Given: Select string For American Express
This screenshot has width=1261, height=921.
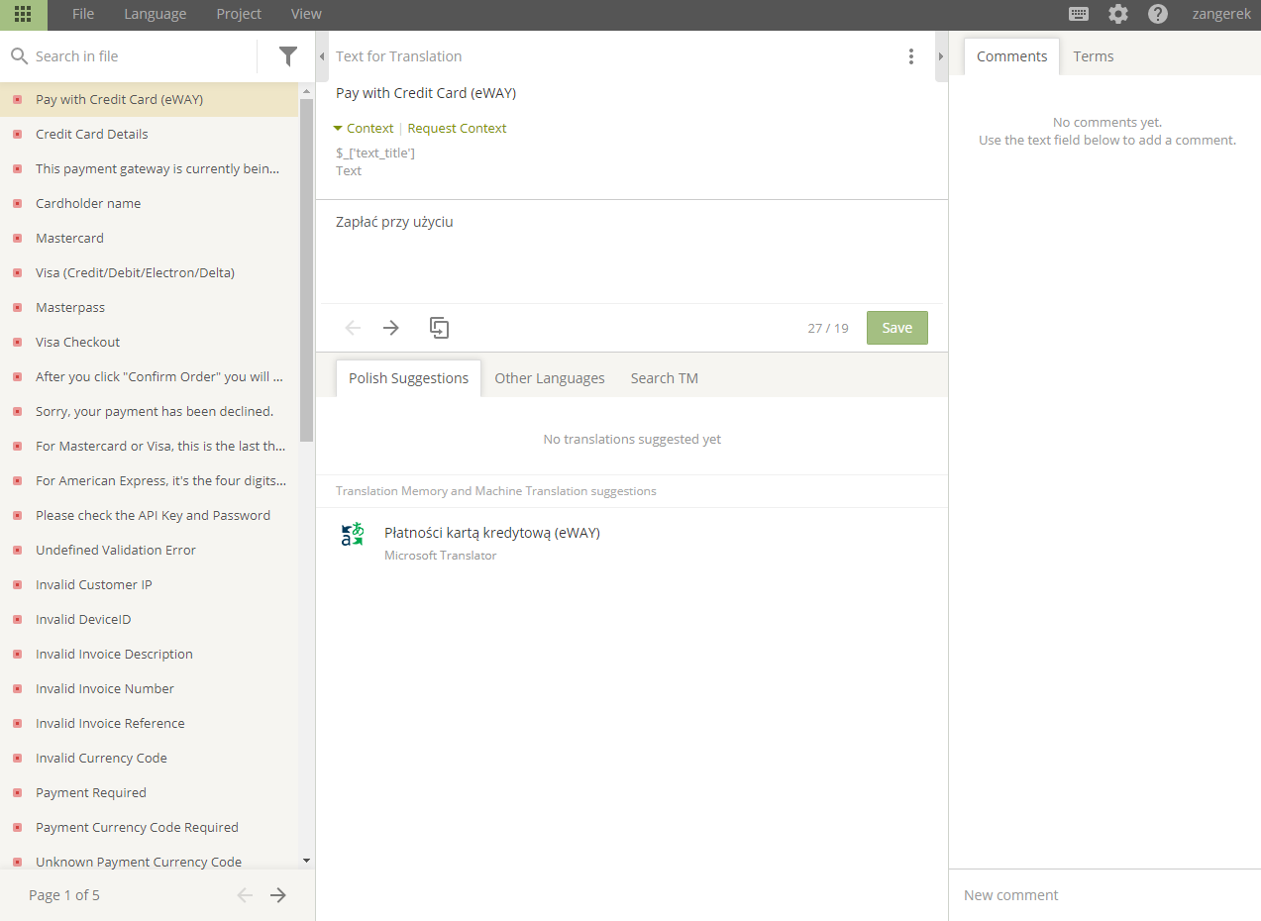Looking at the screenshot, I should click(x=149, y=480).
